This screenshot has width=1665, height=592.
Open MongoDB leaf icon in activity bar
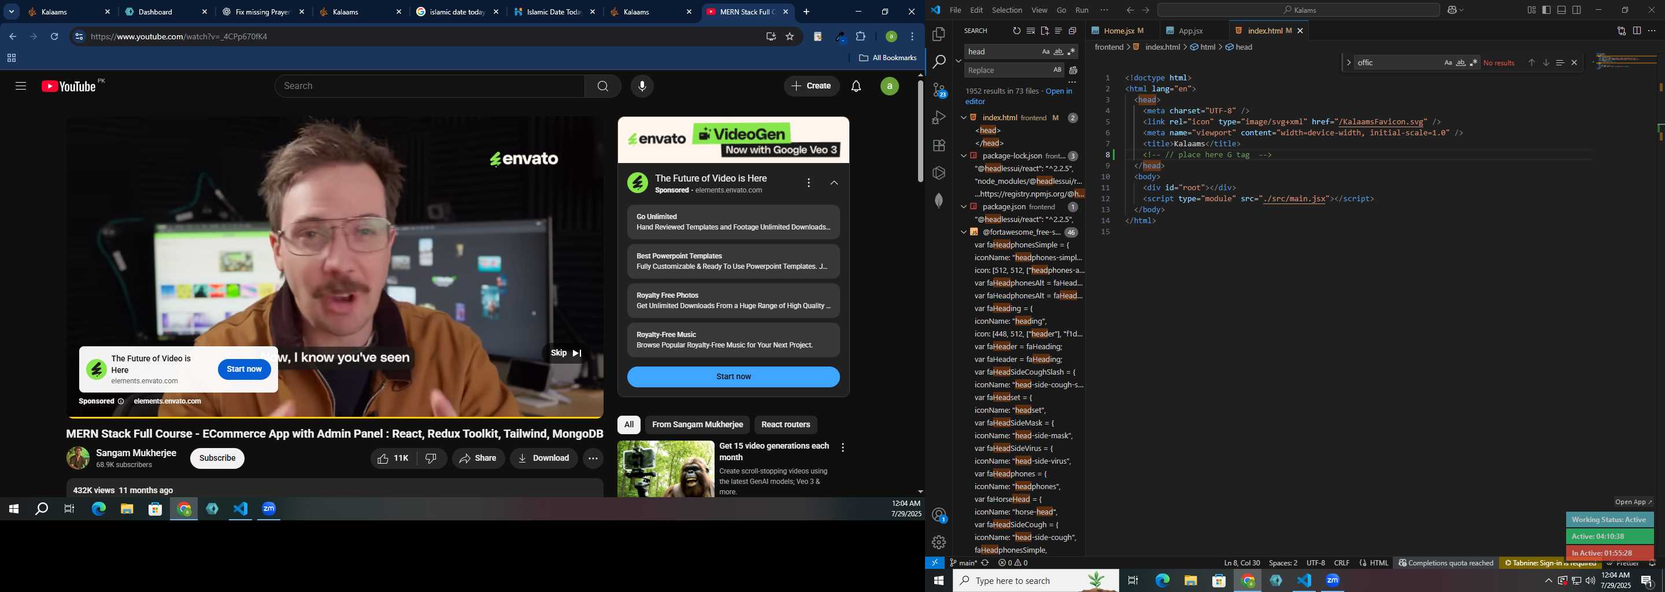click(x=939, y=201)
